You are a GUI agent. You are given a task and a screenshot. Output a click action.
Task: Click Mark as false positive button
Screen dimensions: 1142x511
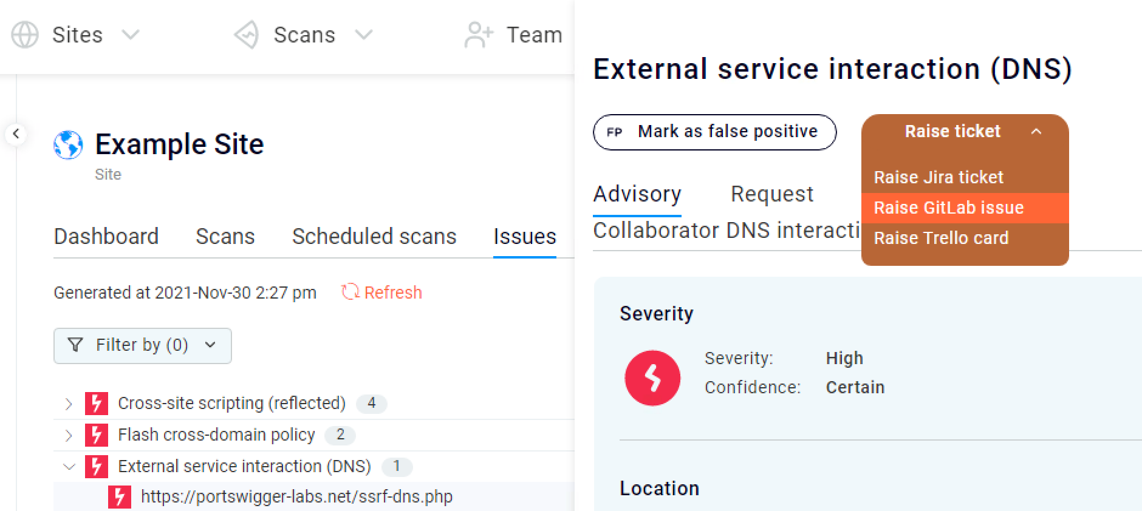(714, 132)
